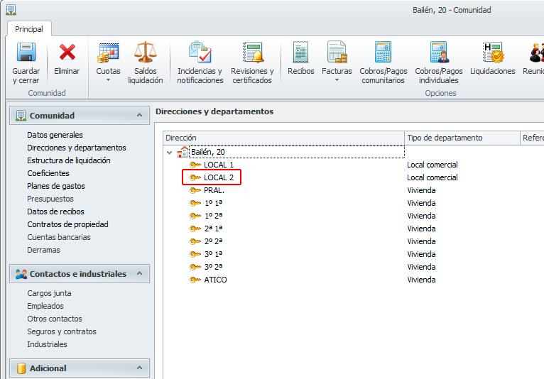Click the Bailén, 20 house icon

click(x=183, y=152)
